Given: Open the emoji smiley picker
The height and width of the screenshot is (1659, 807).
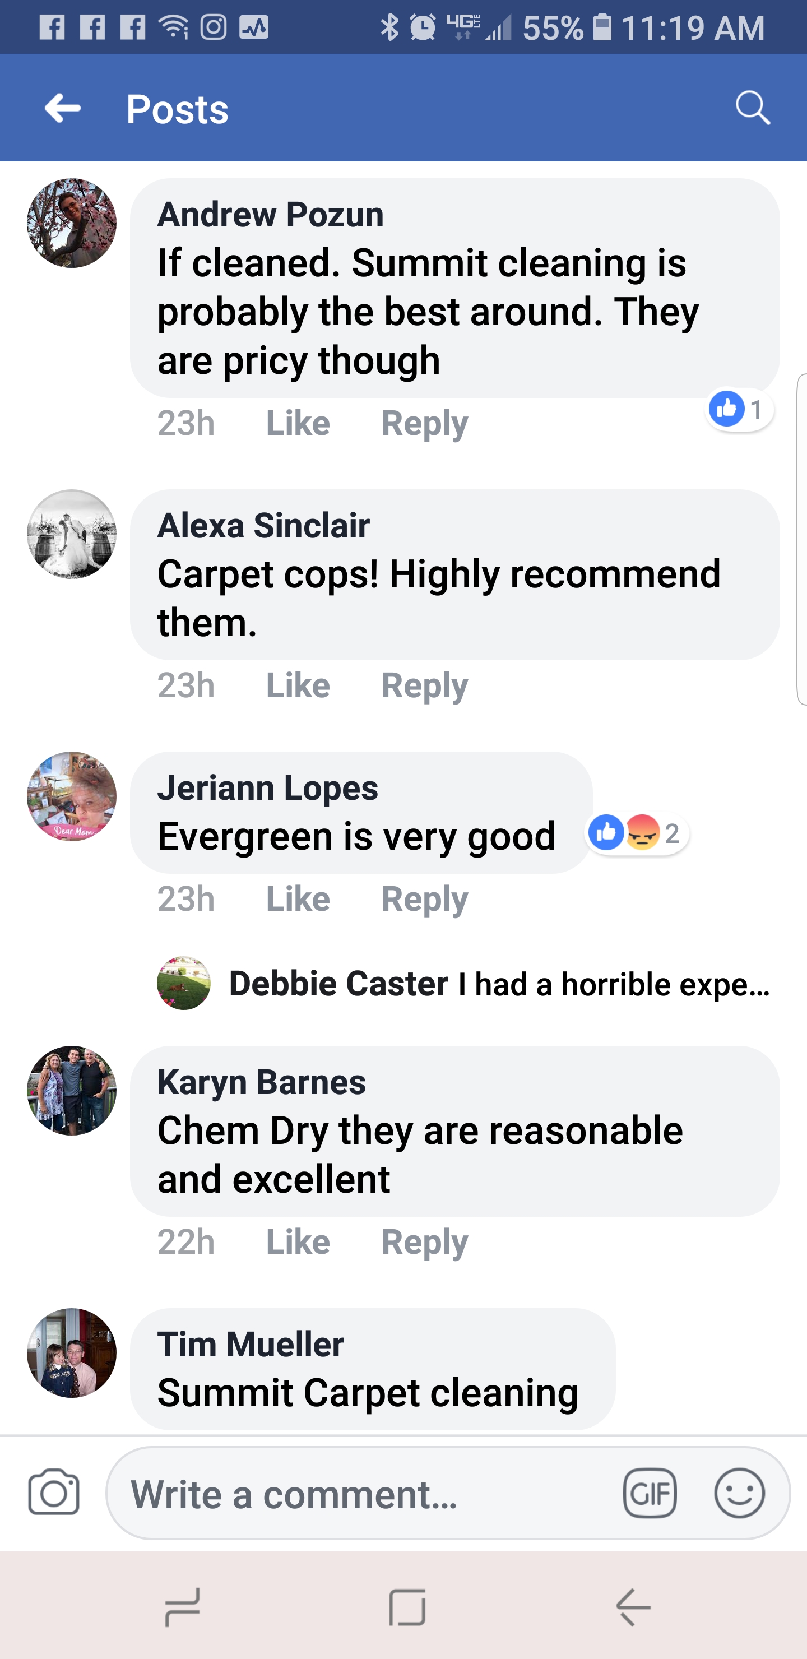Looking at the screenshot, I should (739, 1493).
